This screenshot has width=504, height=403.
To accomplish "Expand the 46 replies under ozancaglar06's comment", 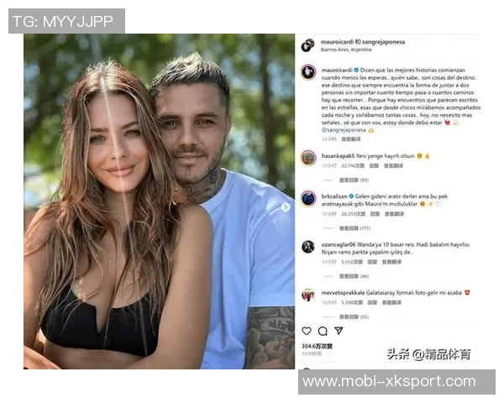I will [x=354, y=276].
